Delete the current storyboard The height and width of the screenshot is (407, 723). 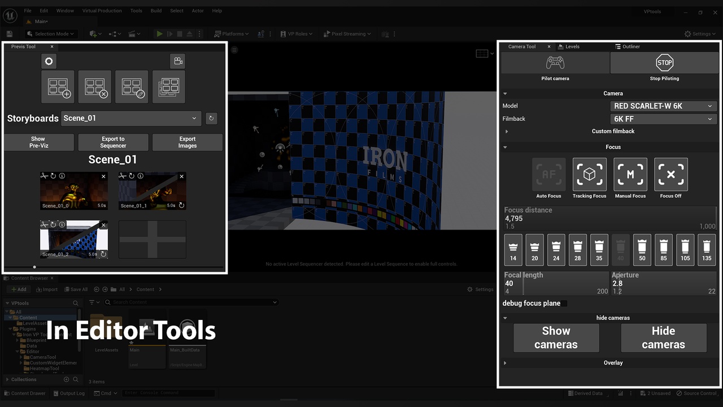(95, 87)
